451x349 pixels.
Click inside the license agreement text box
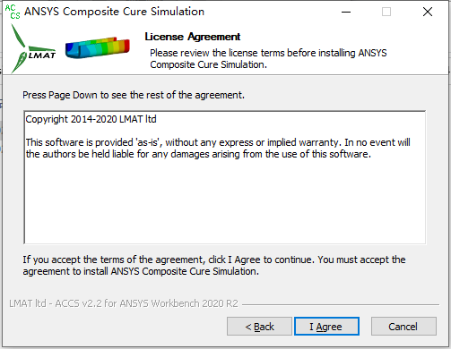coord(225,177)
